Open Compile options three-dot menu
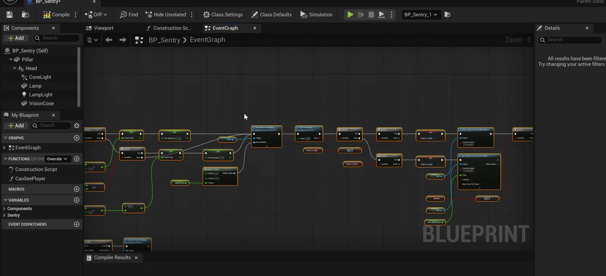The width and height of the screenshot is (606, 276). [x=76, y=15]
